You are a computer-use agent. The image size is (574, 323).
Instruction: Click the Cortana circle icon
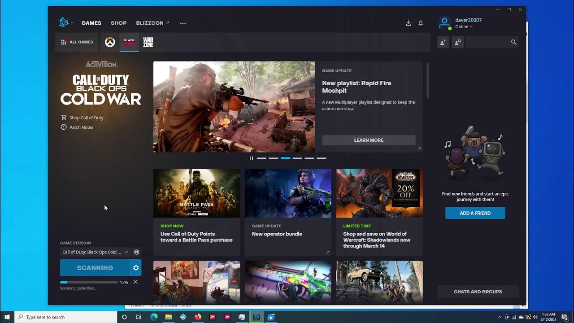(124, 317)
